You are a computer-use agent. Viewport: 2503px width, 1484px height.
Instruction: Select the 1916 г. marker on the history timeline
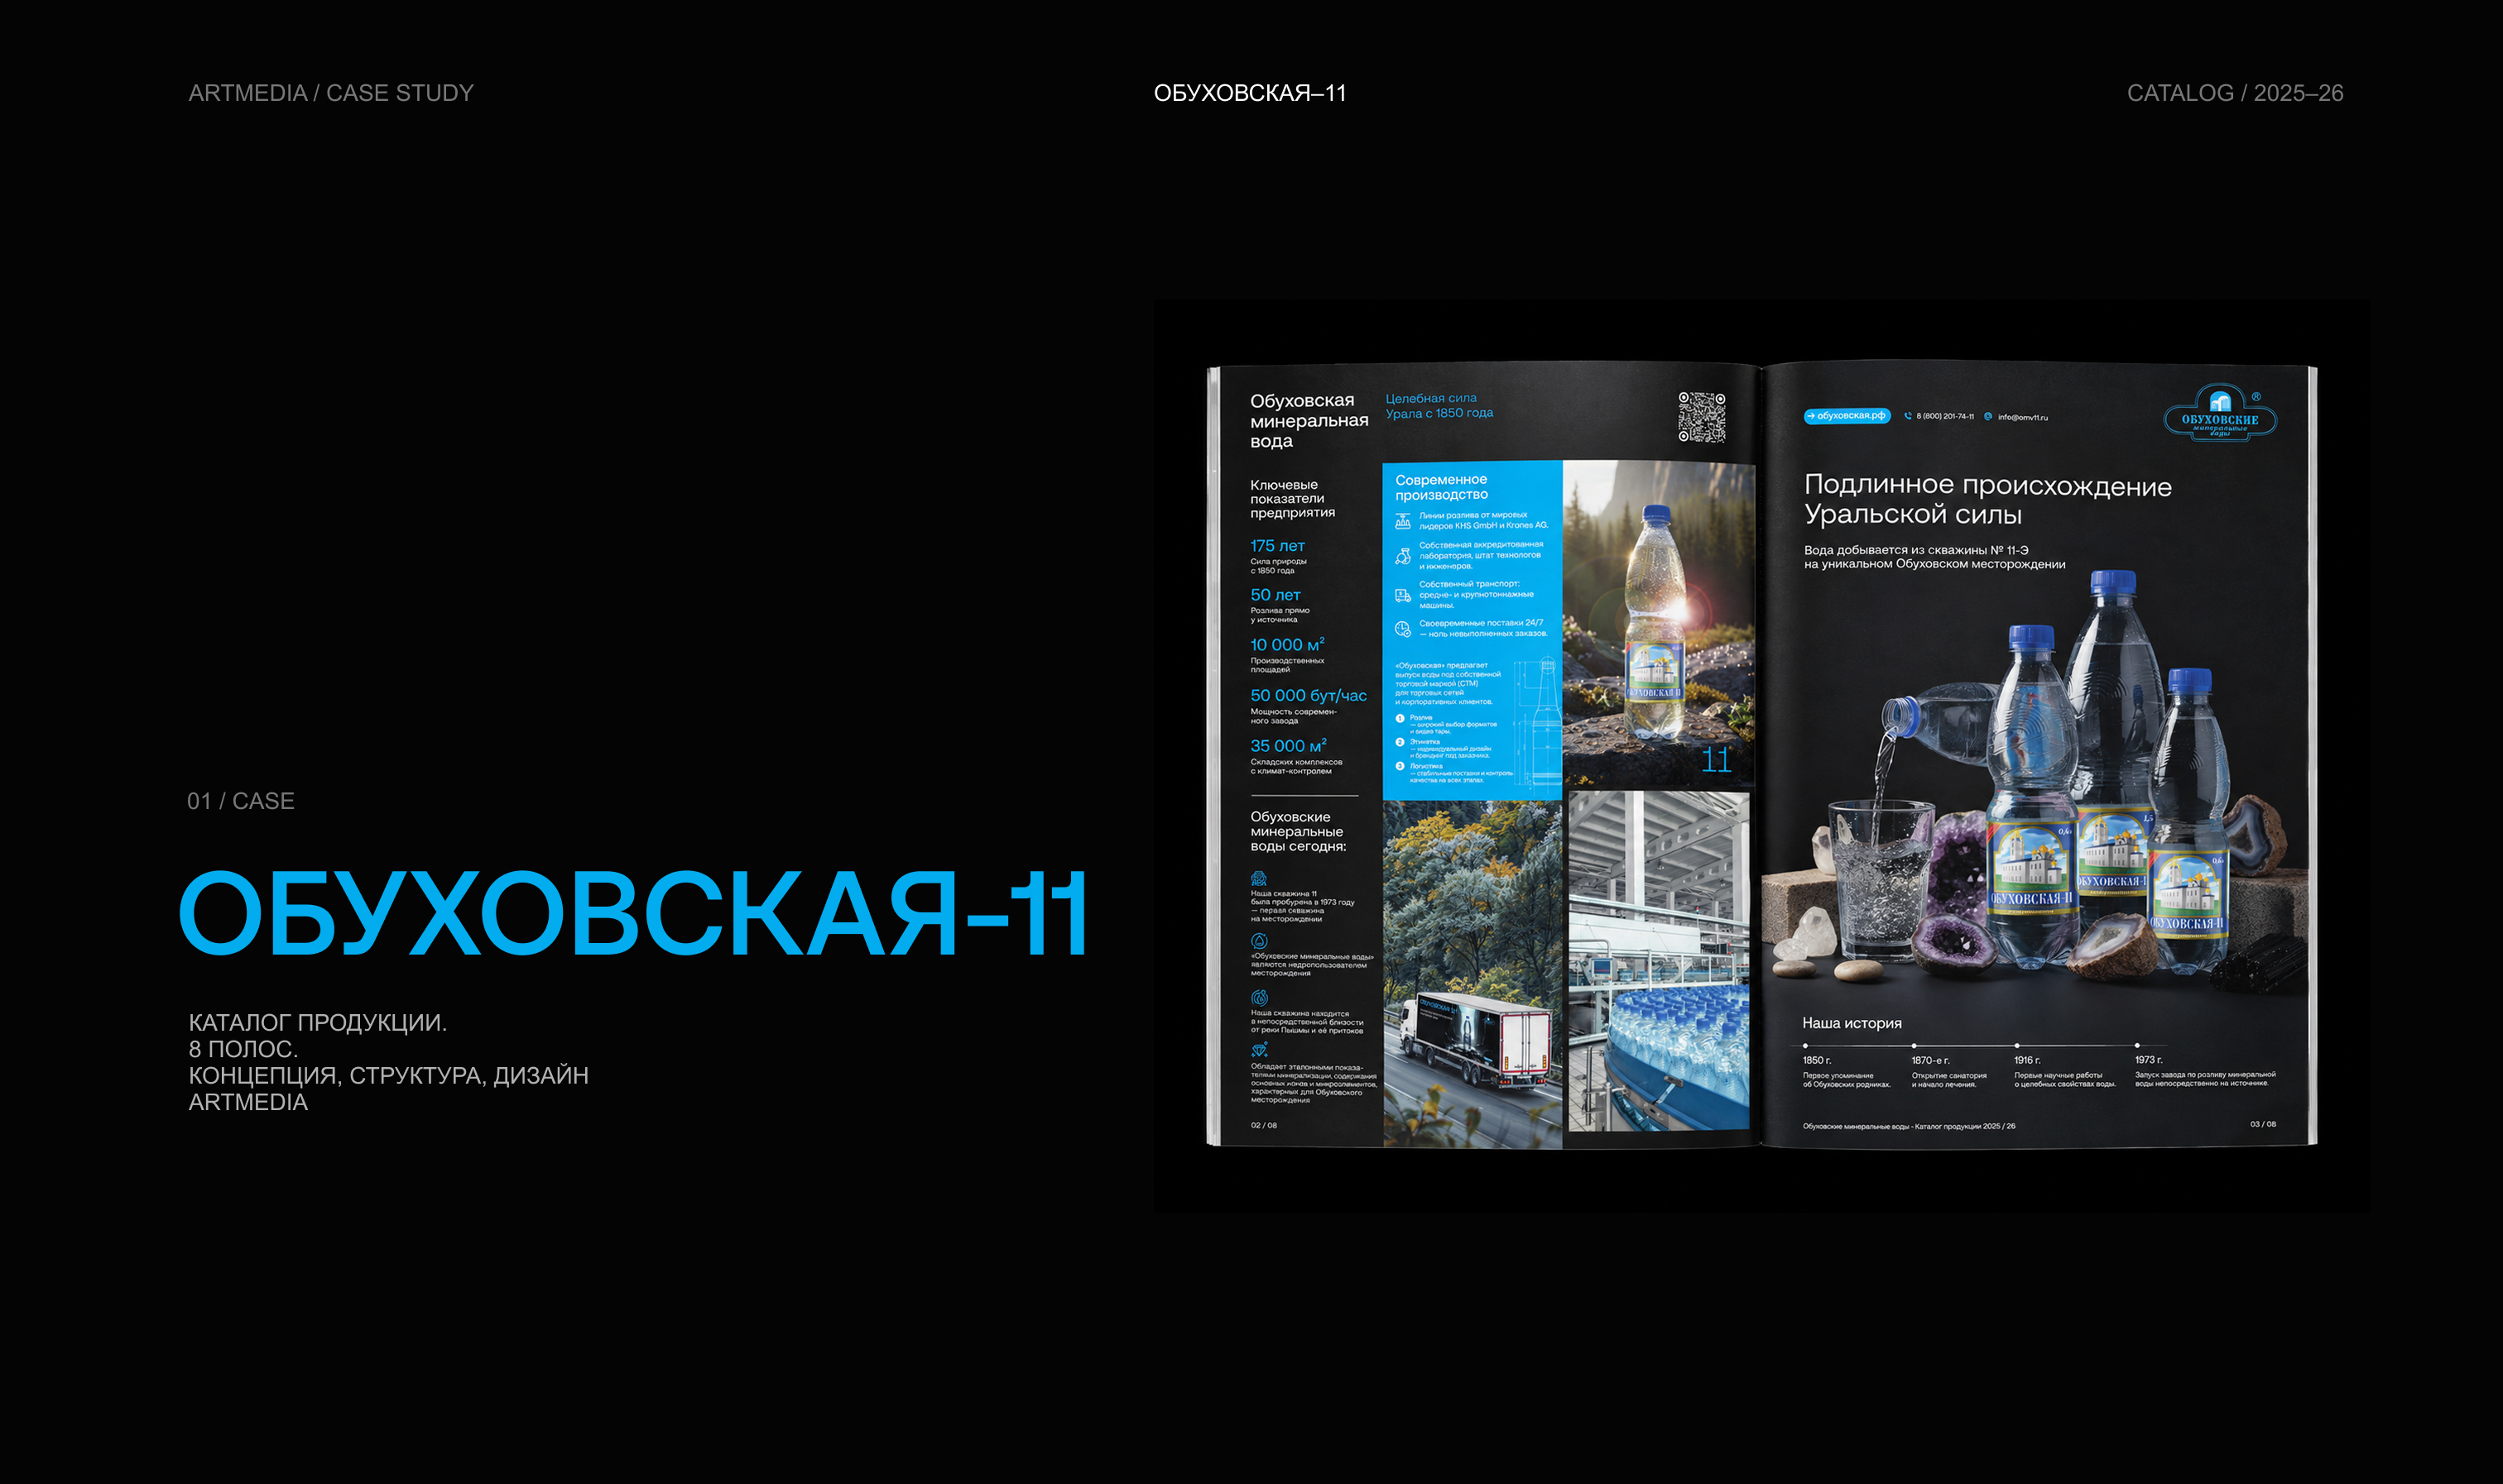pos(2017,1046)
